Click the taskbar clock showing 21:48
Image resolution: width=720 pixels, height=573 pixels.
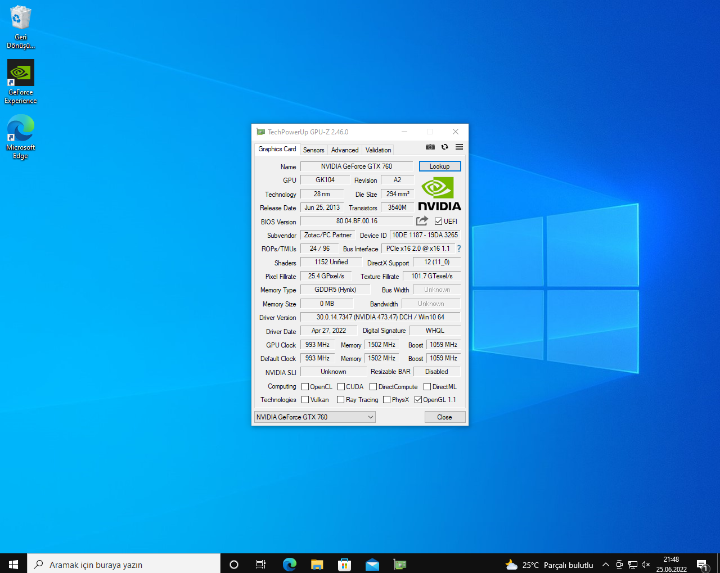[671, 564]
